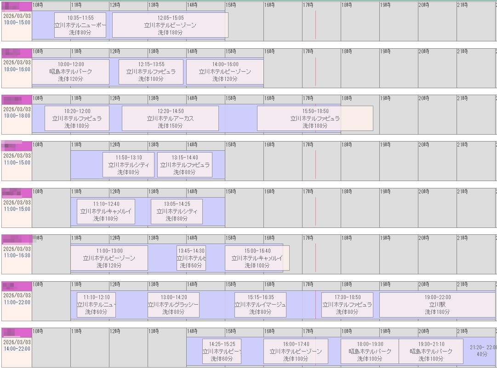Select the 11:50-13:10 立川ホテルシティ booking
The height and width of the screenshot is (369, 497).
128,165
